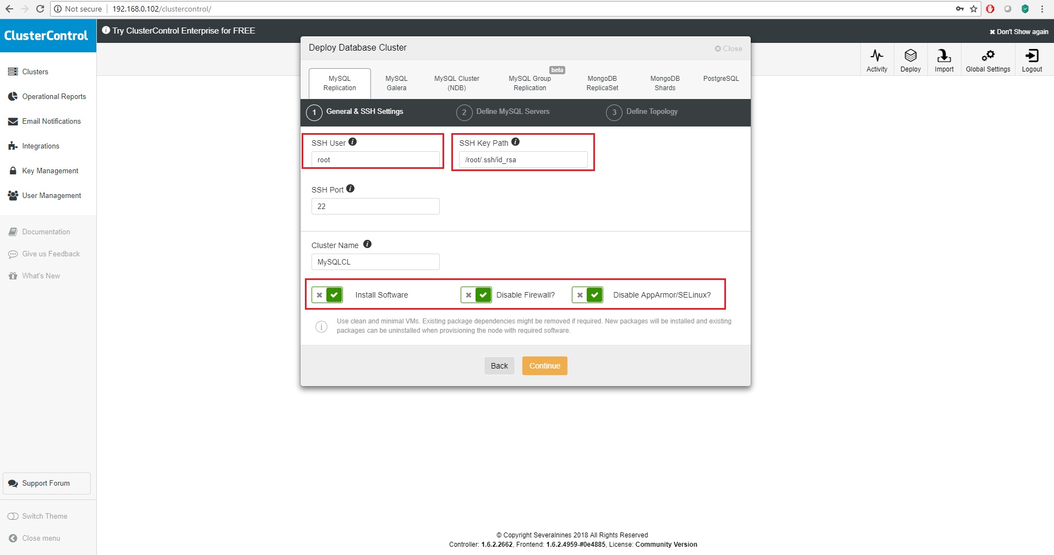Click the SSH User info icon

353,142
